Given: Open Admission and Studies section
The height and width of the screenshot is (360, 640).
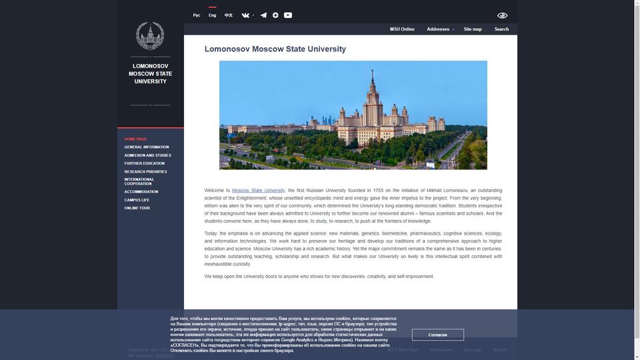Looking at the screenshot, I should click(x=148, y=155).
